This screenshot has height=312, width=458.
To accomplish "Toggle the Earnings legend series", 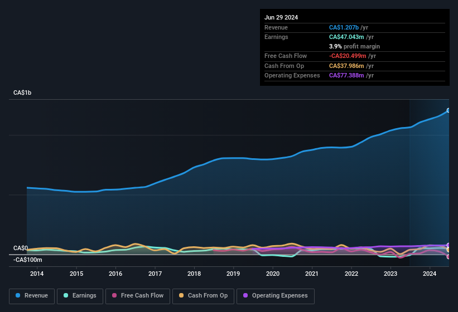I will point(80,296).
